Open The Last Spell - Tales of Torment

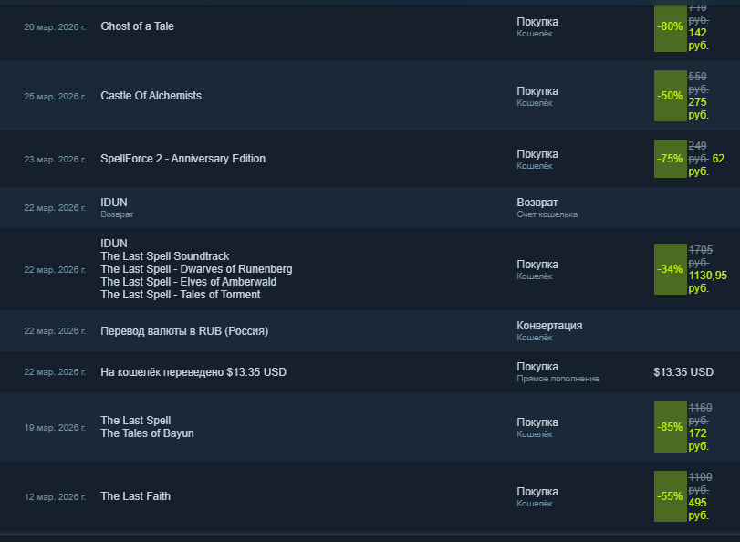coord(180,295)
